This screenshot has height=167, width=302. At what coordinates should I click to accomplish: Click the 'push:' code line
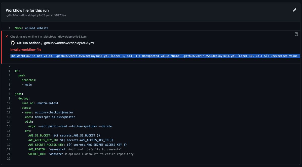(22, 75)
